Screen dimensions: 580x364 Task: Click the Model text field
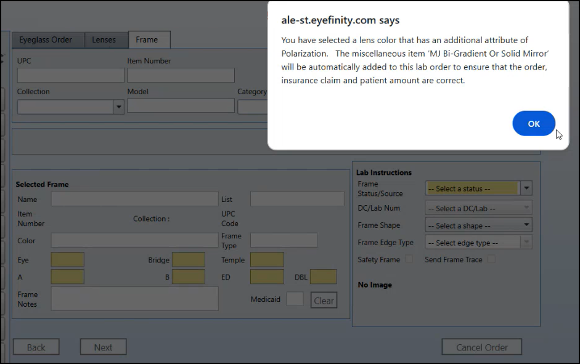tap(181, 106)
